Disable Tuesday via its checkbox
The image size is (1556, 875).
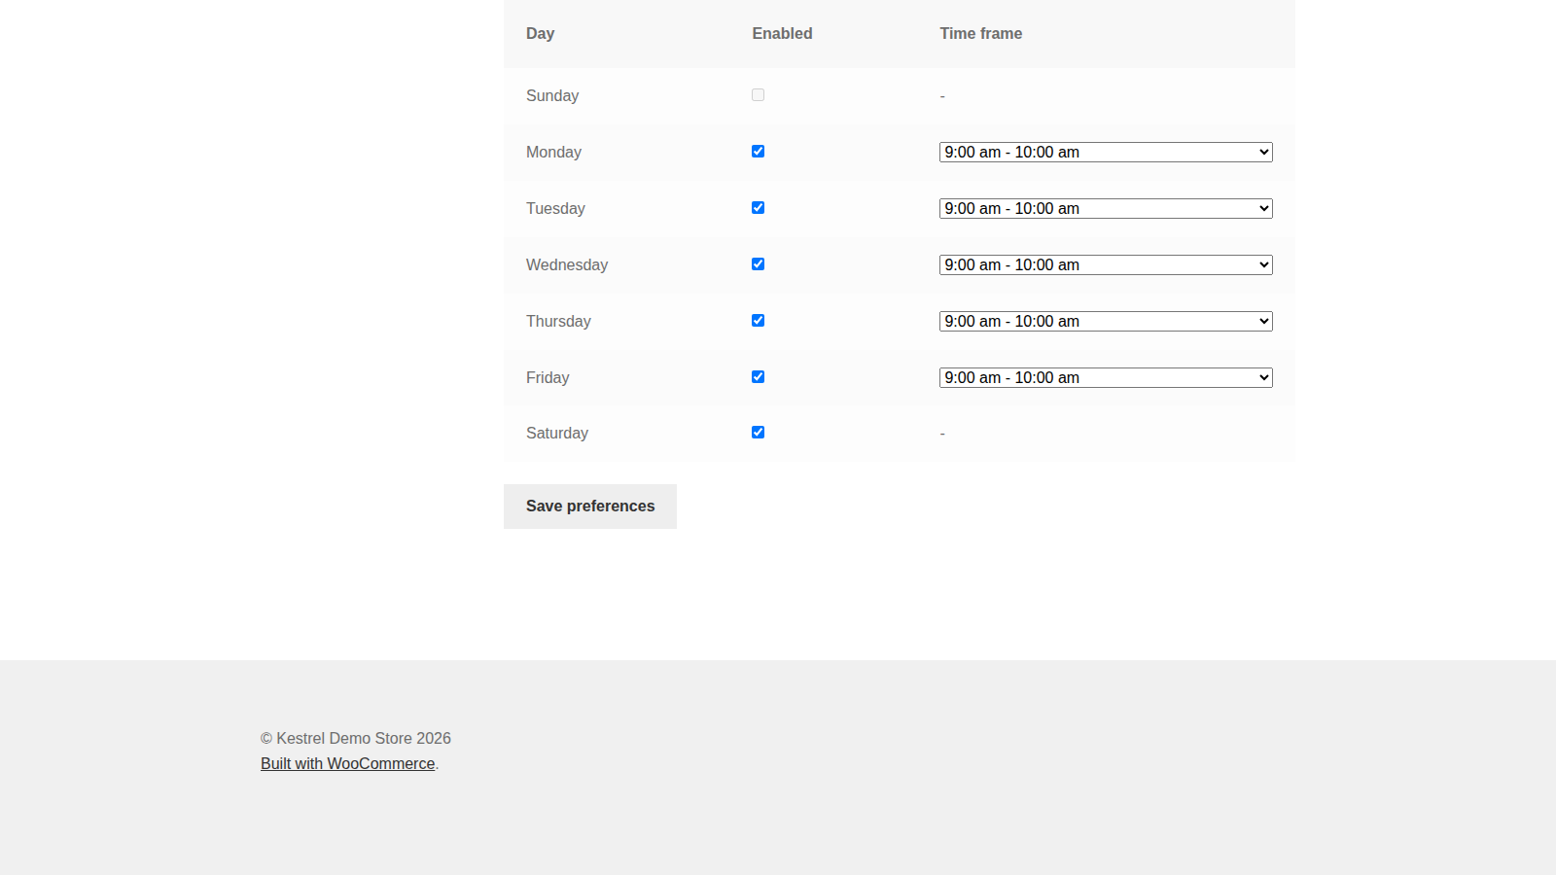point(758,208)
